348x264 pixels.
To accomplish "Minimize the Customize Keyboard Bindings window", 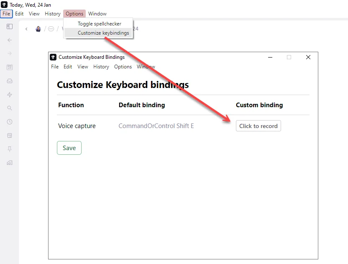I will coord(270,57).
